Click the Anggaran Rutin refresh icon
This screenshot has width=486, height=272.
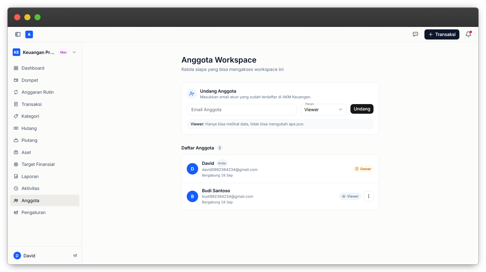coord(16,92)
